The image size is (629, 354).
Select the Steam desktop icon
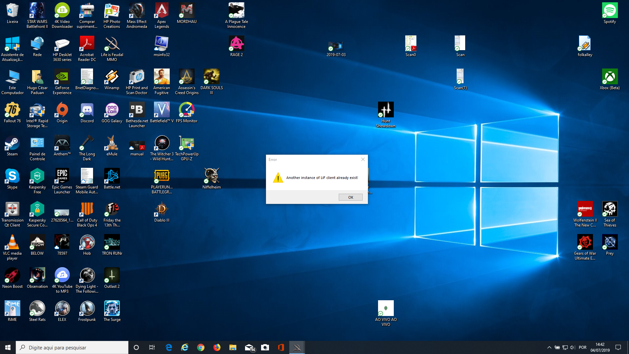[12, 146]
